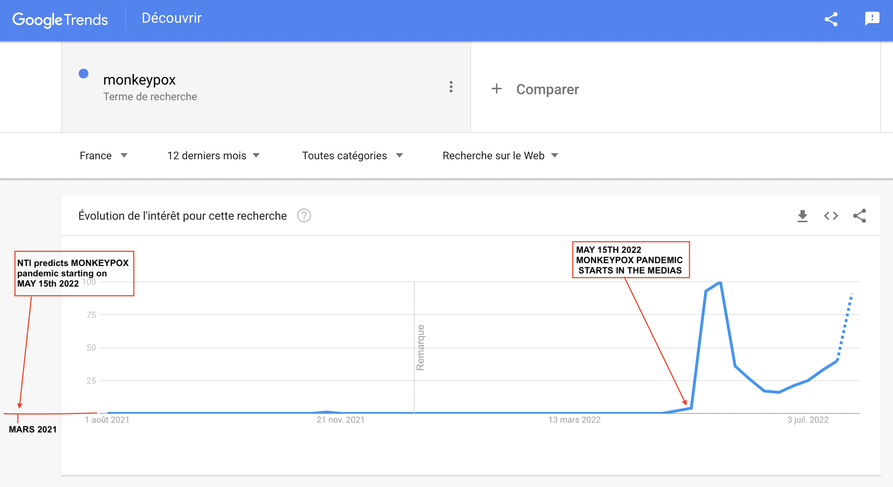Image resolution: width=893 pixels, height=487 pixels.
Task: Open the Découvrir section
Action: [x=172, y=18]
